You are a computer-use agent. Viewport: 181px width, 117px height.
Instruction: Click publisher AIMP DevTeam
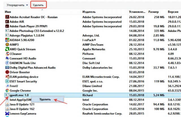pos(93,45)
